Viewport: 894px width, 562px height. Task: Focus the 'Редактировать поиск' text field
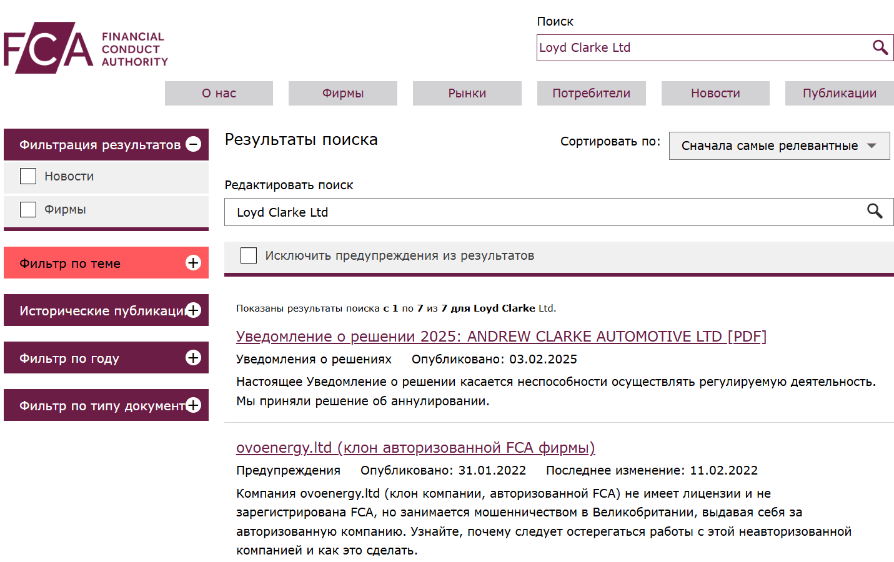(544, 212)
